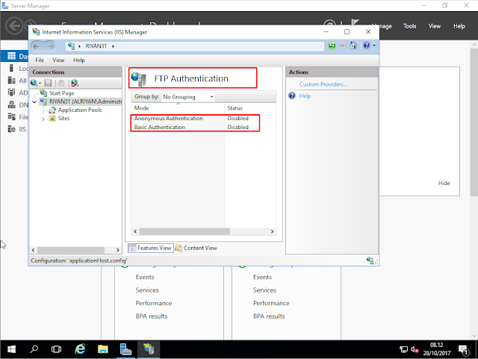Expand the Sites node

point(43,119)
